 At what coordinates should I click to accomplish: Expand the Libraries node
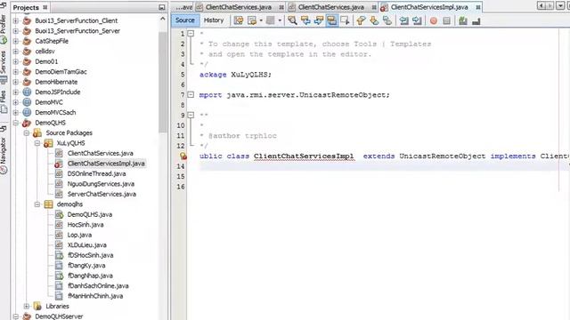27,306
